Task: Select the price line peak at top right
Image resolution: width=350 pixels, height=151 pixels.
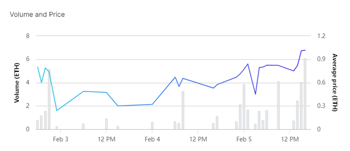Action: [x=305, y=50]
